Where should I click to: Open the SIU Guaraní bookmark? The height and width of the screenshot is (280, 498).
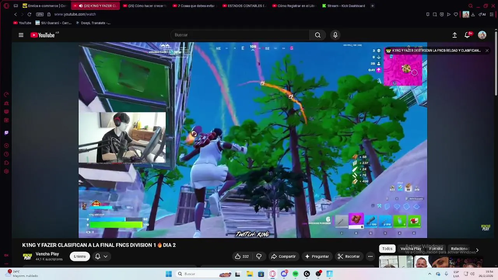pyautogui.click(x=53, y=23)
